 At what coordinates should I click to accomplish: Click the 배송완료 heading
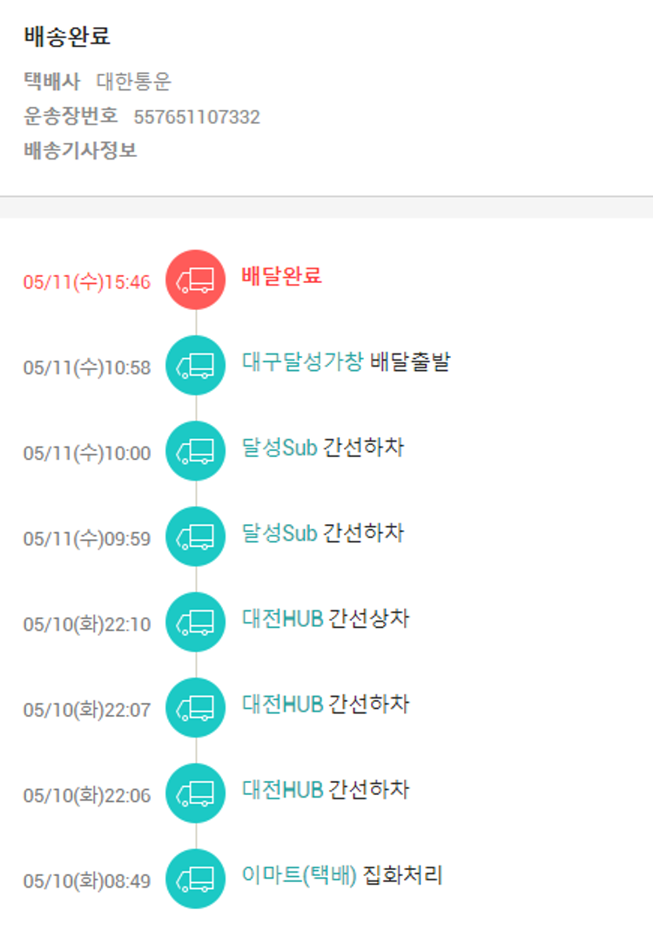click(x=67, y=37)
